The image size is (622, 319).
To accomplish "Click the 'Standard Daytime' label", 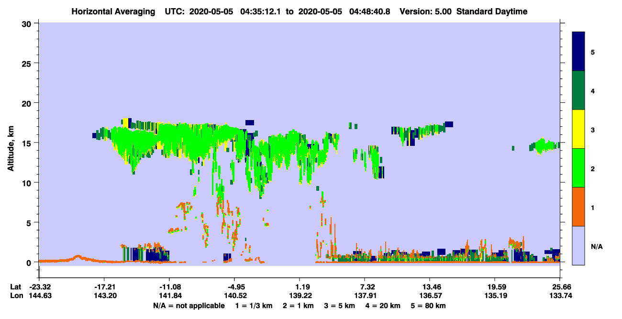I will tap(492, 11).
